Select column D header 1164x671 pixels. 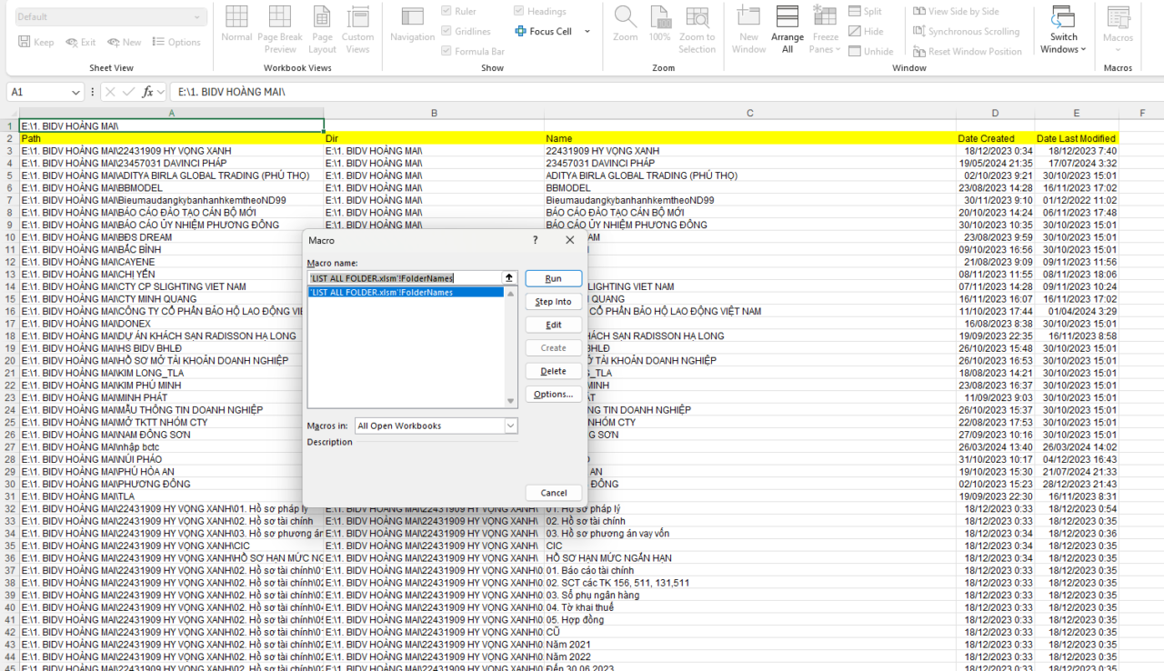coord(995,113)
